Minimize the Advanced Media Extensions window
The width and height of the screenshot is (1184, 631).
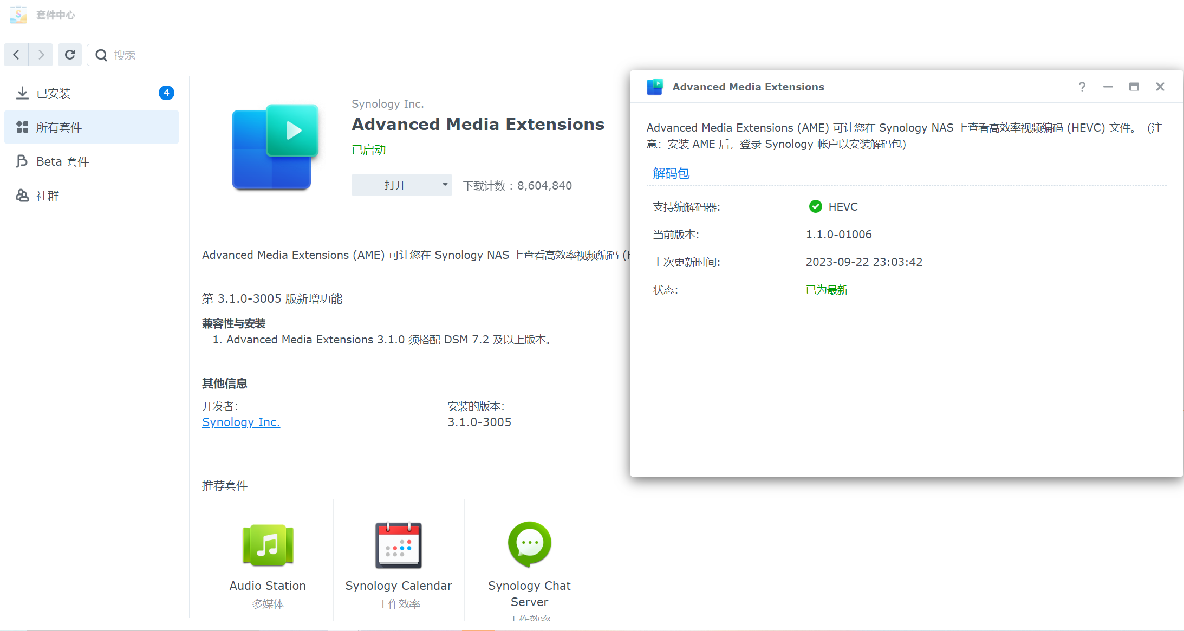point(1108,87)
